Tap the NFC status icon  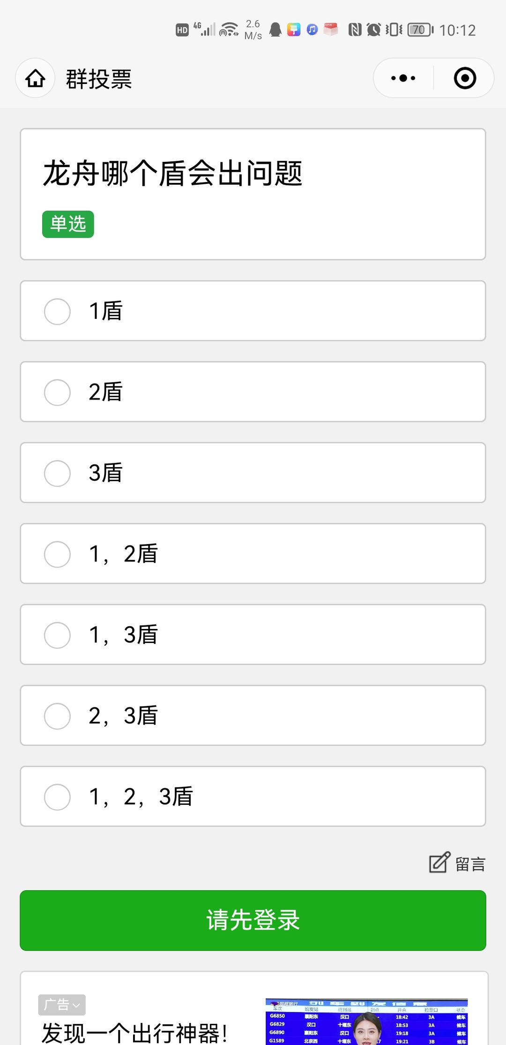point(355,30)
